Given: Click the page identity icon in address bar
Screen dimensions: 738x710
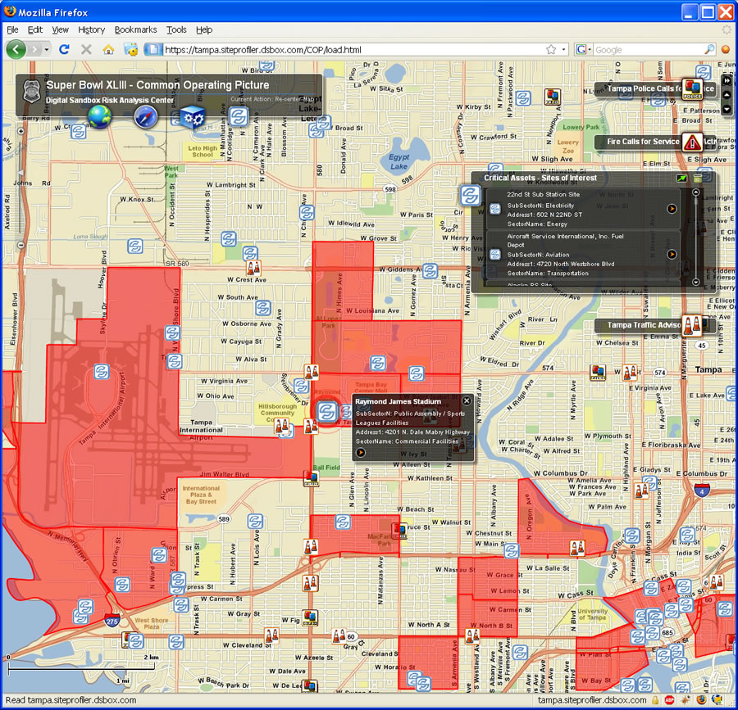Looking at the screenshot, I should (x=153, y=49).
